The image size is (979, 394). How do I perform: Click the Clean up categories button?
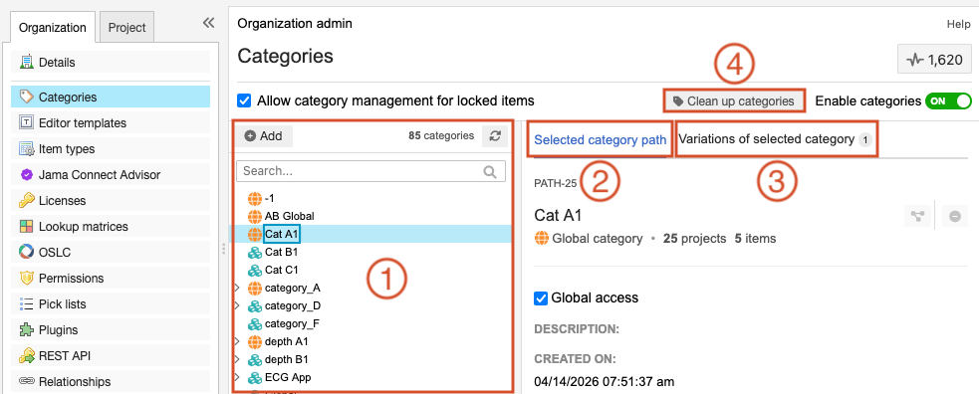click(x=734, y=101)
